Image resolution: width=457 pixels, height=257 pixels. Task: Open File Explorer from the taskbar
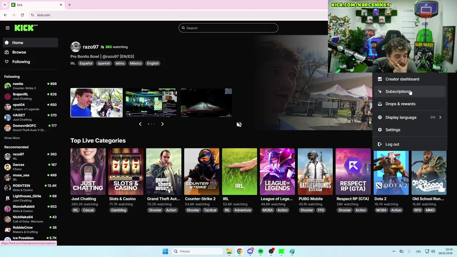click(x=229, y=251)
